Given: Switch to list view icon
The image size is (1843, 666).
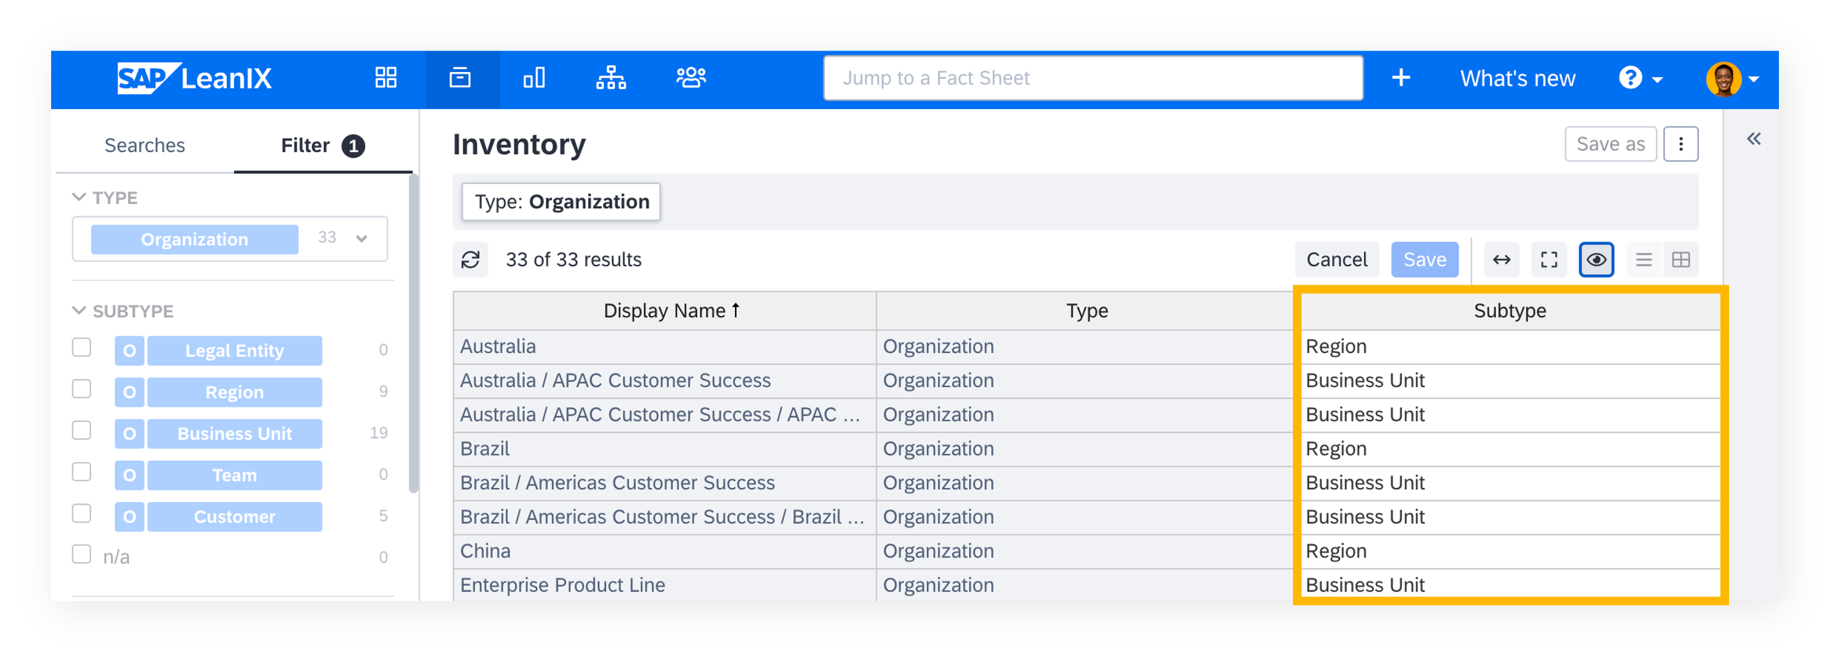Looking at the screenshot, I should tap(1644, 259).
